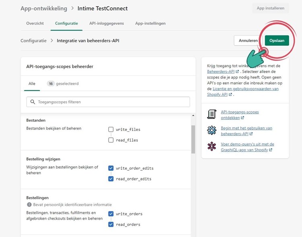Click the magnifier icon in the filter field
The image size is (302, 237).
pyautogui.click(x=33, y=102)
